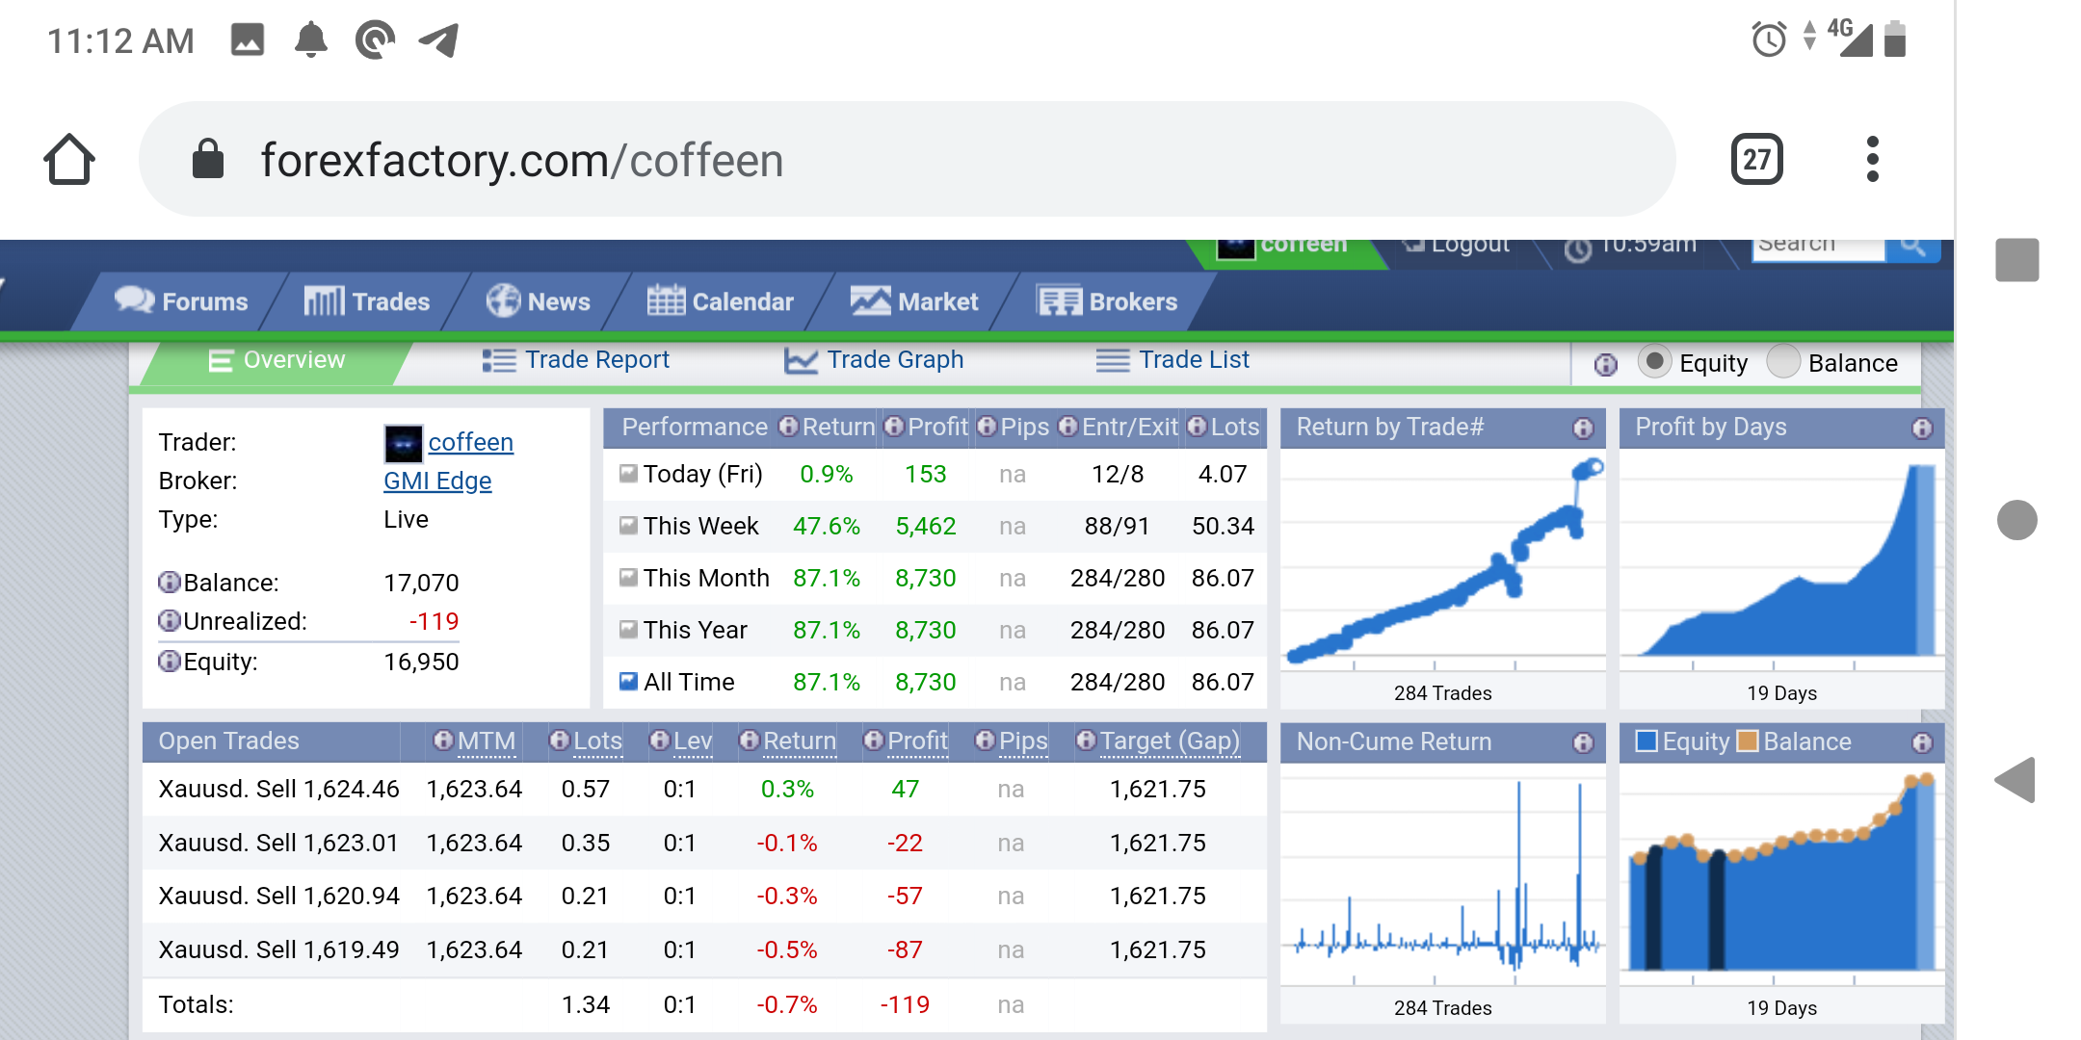Open the browser three-dot menu
Image resolution: width=2081 pixels, height=1040 pixels.
point(1872,159)
